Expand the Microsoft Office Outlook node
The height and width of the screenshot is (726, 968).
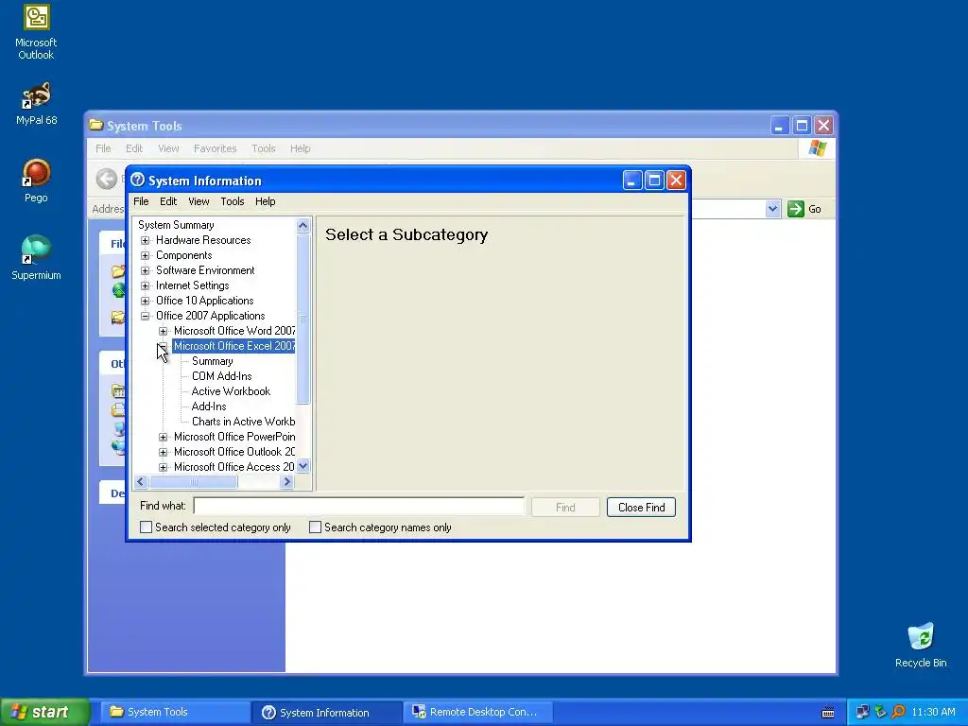[163, 452]
